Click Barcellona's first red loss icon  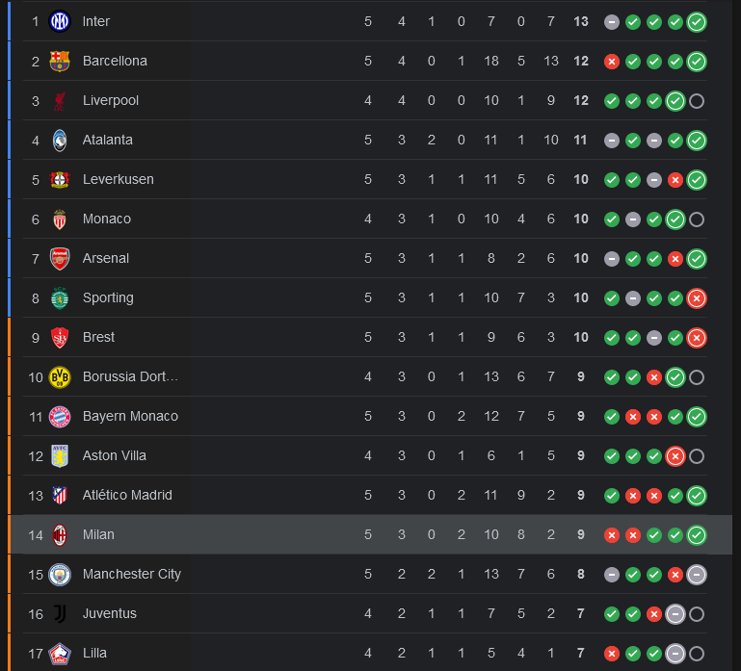tap(612, 62)
